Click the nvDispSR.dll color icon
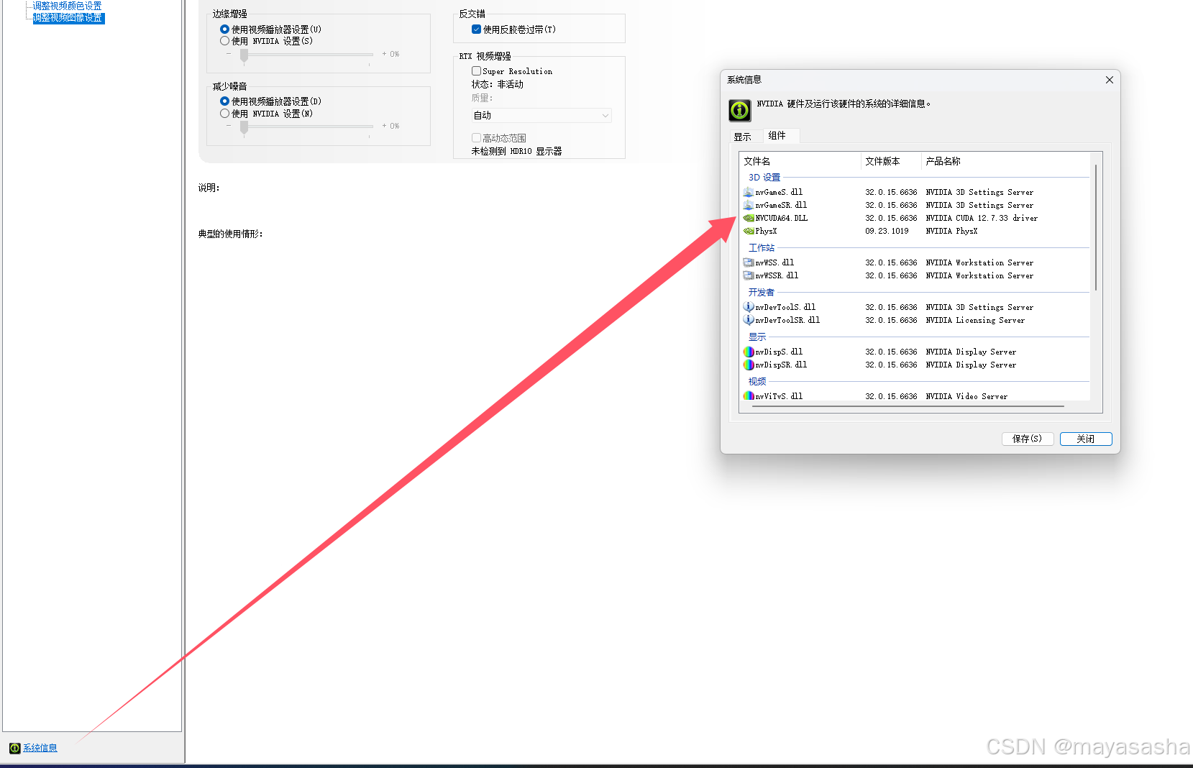This screenshot has height=768, width=1193. (x=748, y=365)
